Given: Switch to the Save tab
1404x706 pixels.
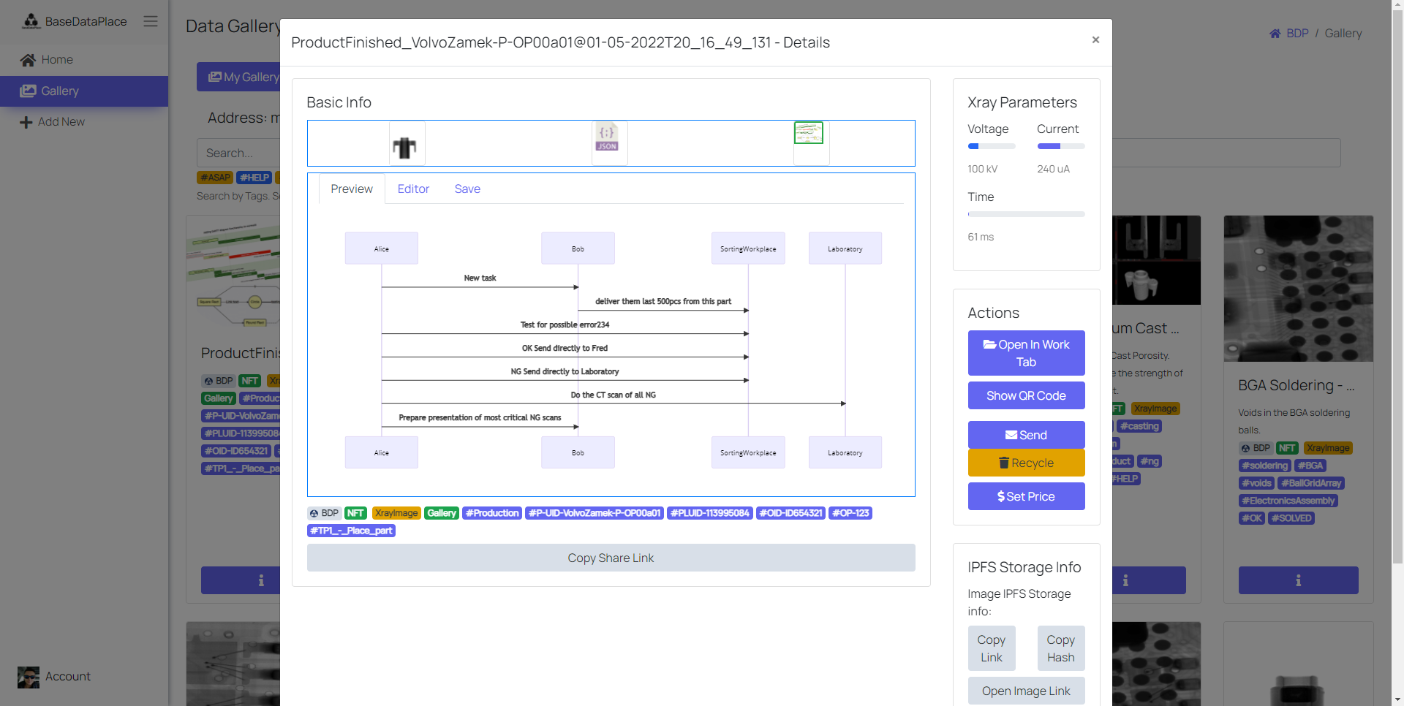Looking at the screenshot, I should 467,189.
